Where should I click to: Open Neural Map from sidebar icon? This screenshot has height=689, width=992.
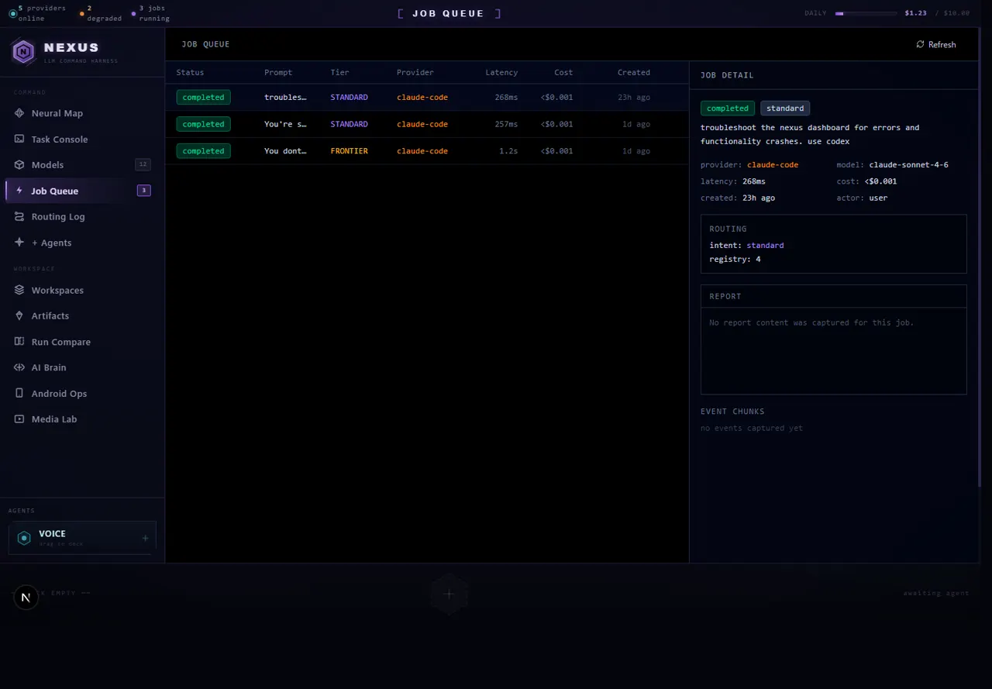point(19,113)
